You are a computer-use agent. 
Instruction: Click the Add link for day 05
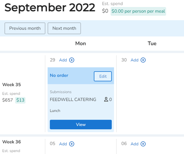[x=63, y=144]
